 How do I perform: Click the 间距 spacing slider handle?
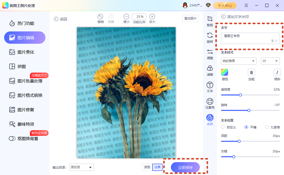239,141
